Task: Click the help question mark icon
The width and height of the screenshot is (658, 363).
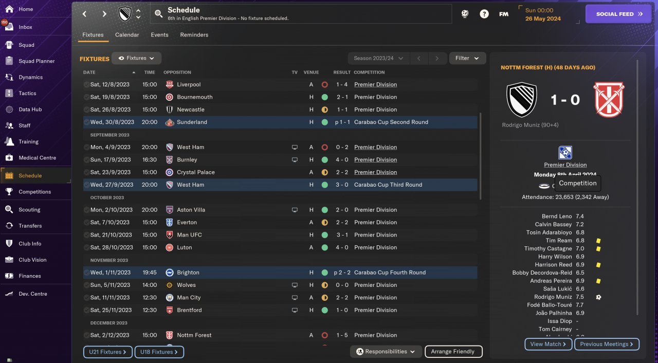Action: [484, 14]
